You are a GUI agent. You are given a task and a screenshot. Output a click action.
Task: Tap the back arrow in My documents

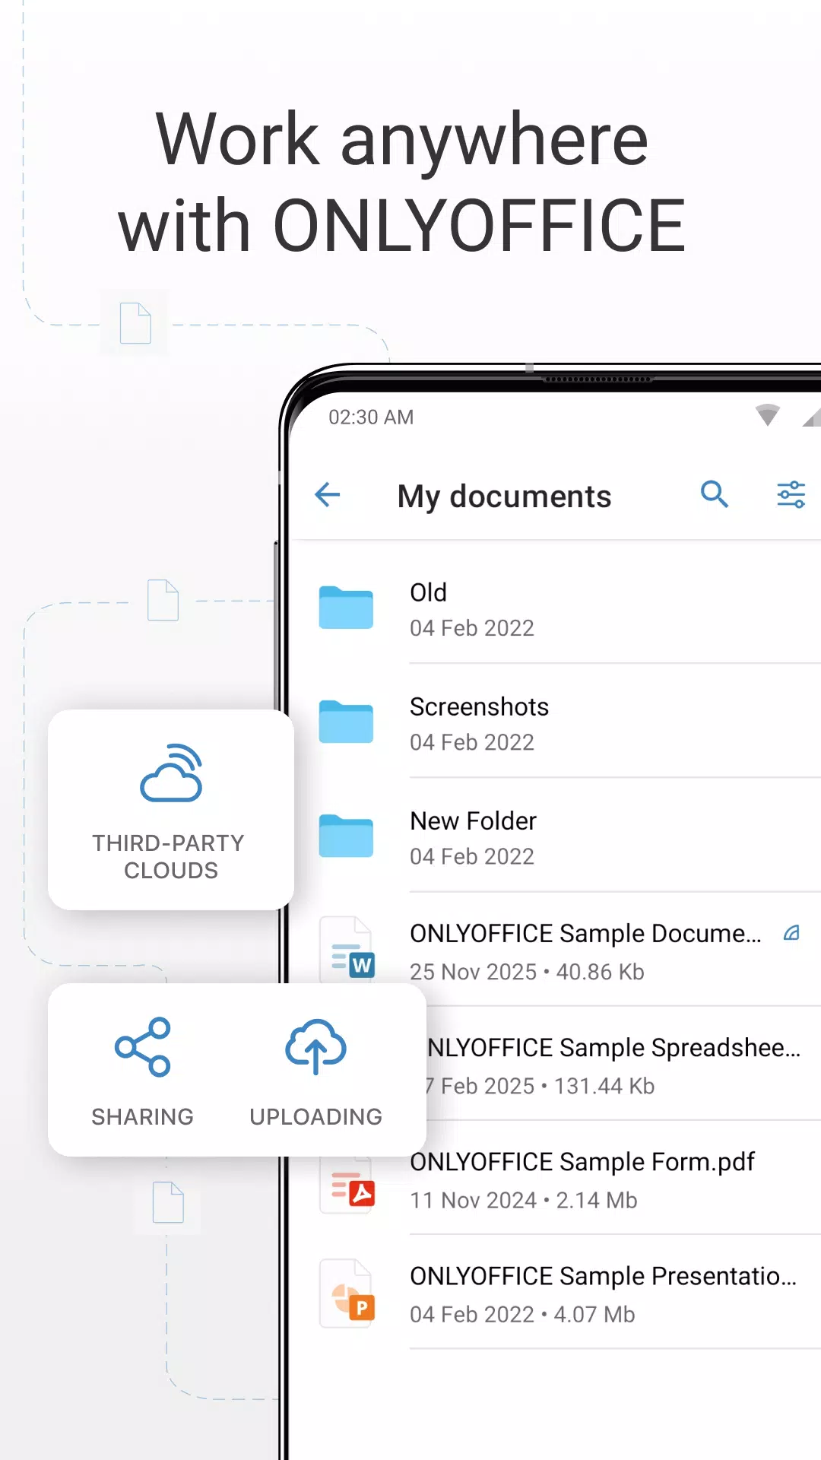tap(328, 495)
